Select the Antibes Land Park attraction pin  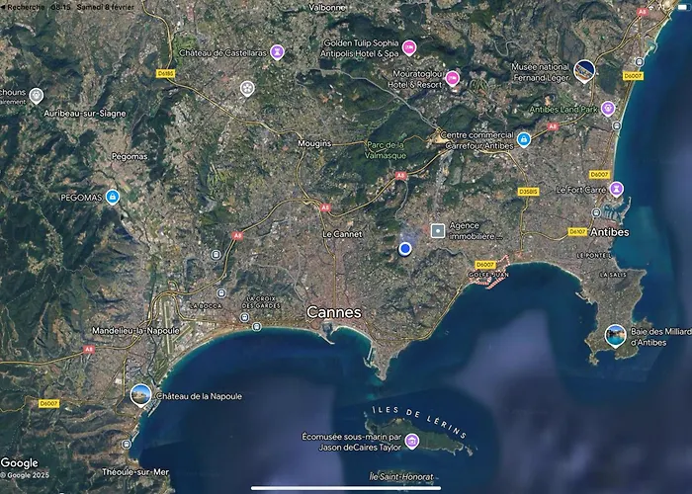608,108
